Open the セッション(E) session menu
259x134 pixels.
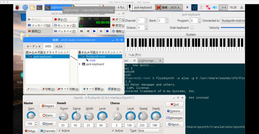65,25
